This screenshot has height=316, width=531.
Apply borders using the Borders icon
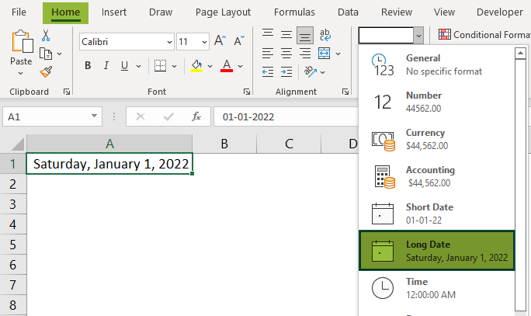coord(160,66)
